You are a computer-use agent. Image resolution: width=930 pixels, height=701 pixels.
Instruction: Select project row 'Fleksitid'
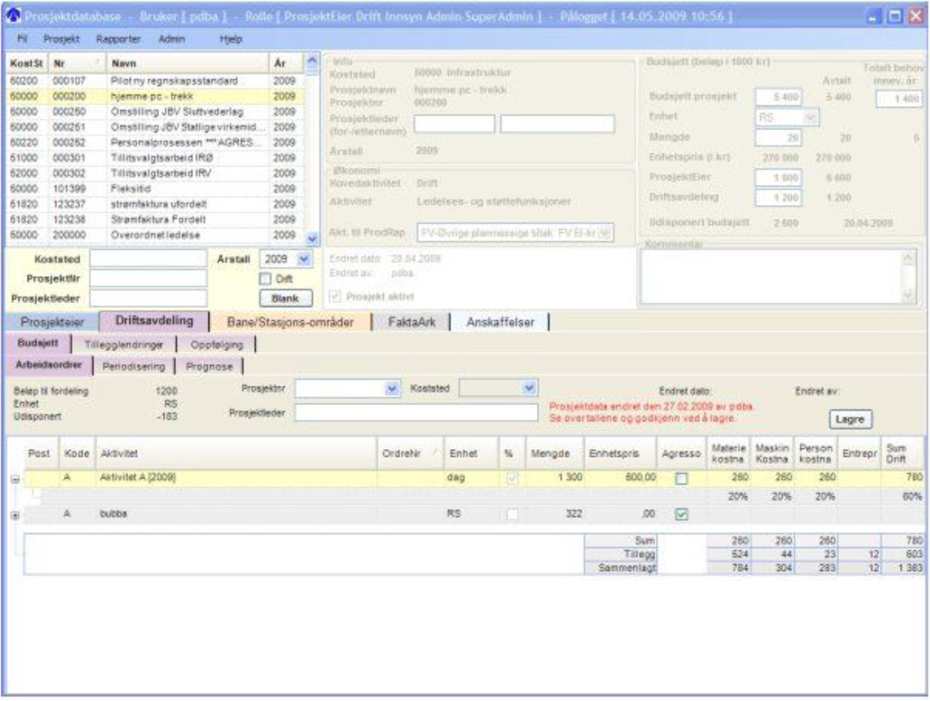point(156,189)
